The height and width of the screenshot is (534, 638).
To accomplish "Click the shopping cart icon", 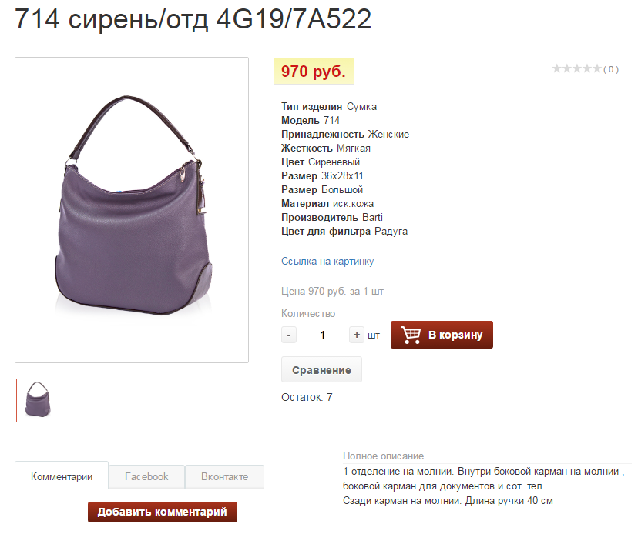I will [411, 335].
